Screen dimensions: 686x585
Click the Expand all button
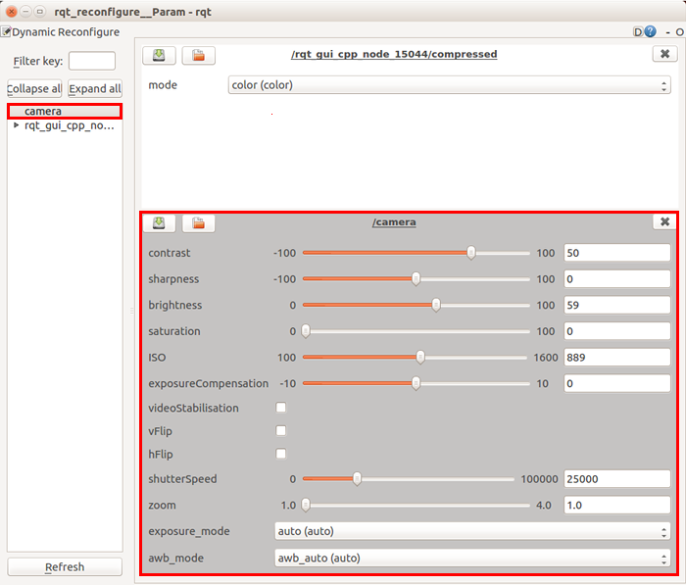[95, 89]
